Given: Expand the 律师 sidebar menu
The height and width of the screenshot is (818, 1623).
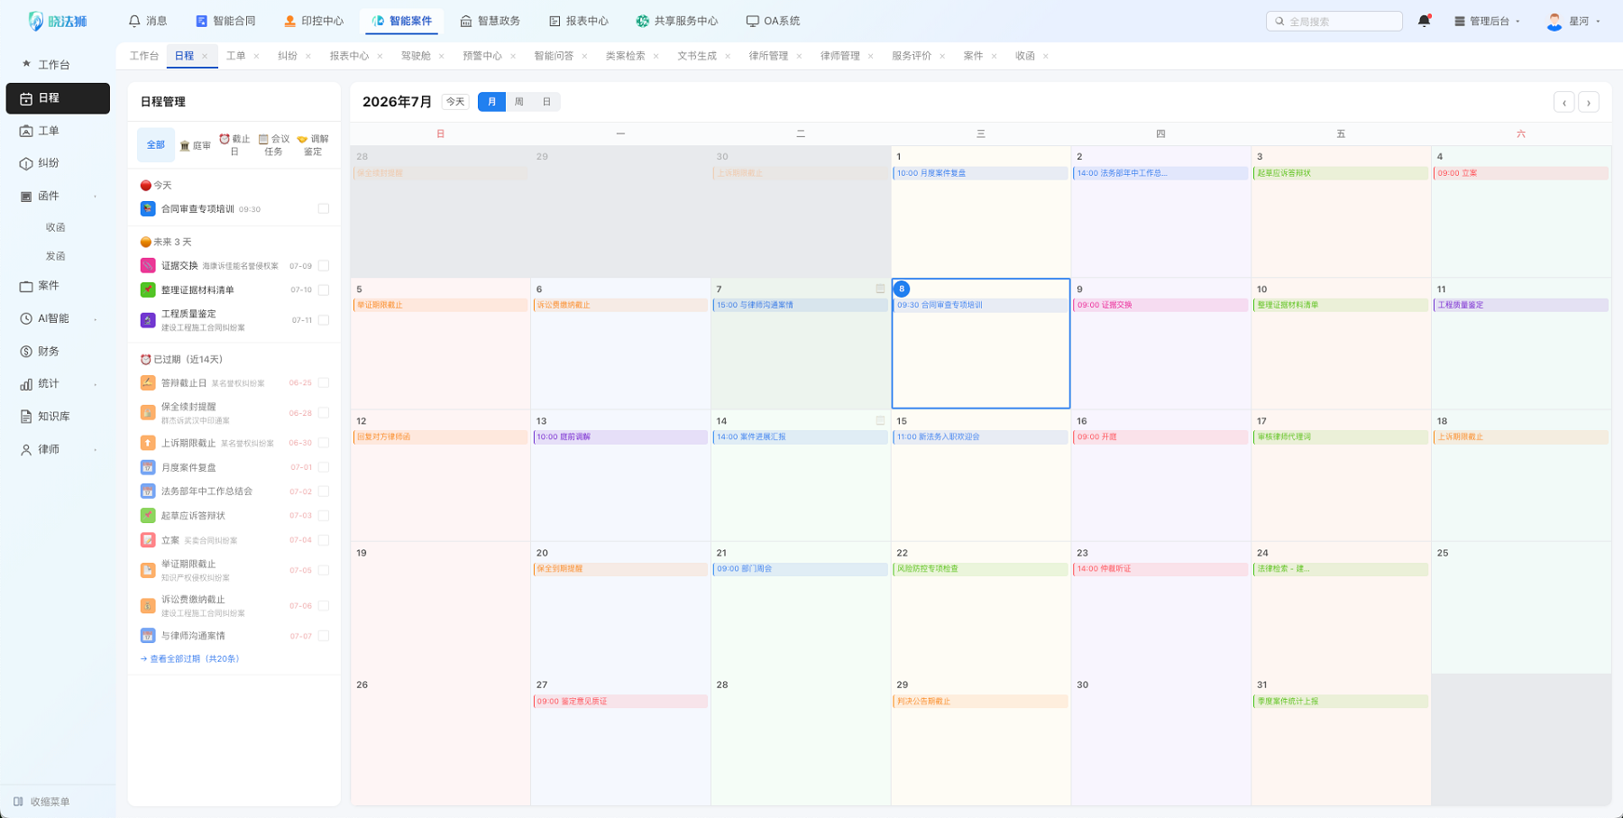Looking at the screenshot, I should pyautogui.click(x=96, y=449).
